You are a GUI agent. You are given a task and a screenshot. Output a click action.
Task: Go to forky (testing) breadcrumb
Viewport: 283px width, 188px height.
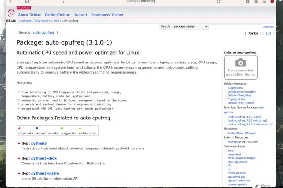click(x=43, y=21)
